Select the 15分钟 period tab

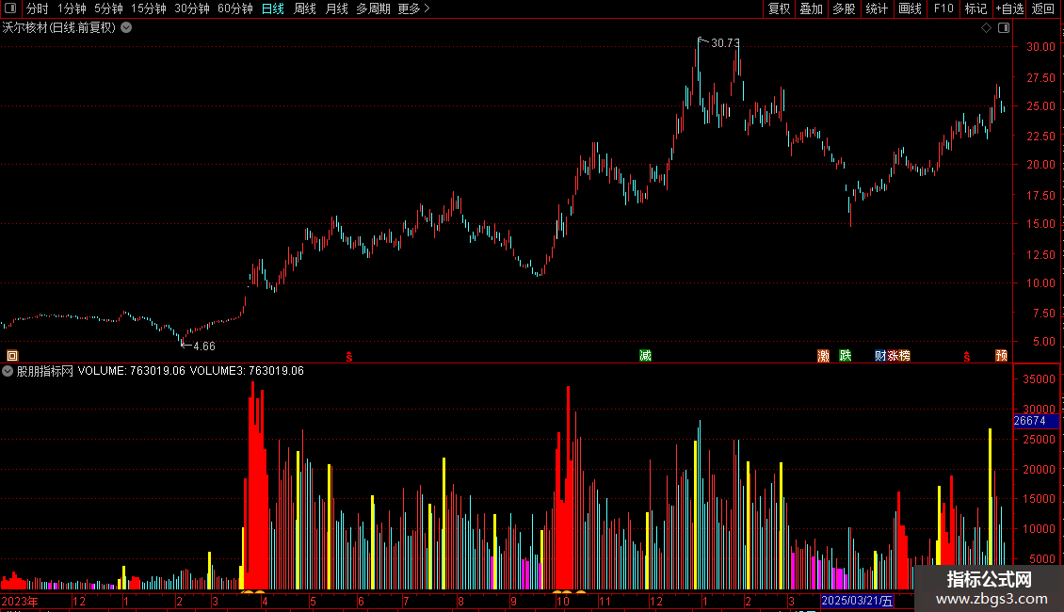149,8
